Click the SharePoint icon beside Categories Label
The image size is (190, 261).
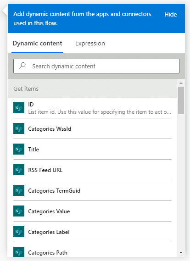coord(19,232)
